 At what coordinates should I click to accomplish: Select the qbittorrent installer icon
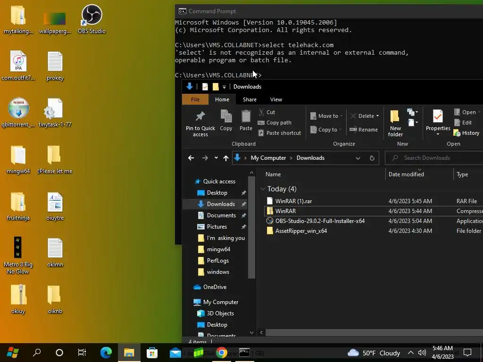point(18,112)
